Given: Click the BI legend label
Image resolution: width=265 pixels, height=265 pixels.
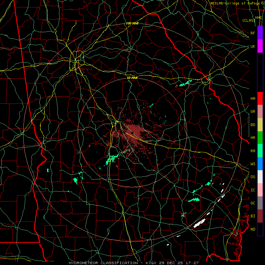Looking at the screenshot, I should point(253,216).
